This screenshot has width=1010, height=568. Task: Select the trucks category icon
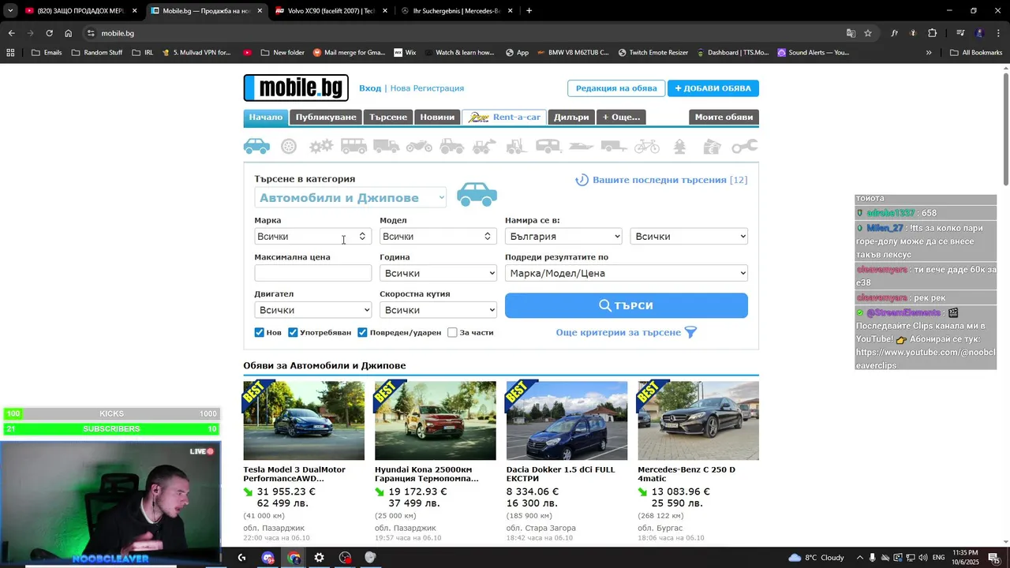tap(386, 146)
